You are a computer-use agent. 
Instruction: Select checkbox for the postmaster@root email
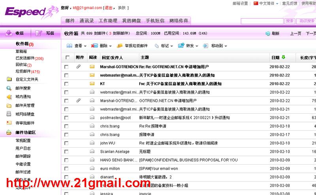point(67,118)
